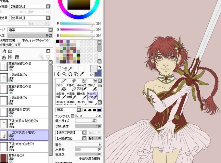This screenshot has width=221, height=163.
Task: Select the 水彩筆 10版 brush
Action: 71,95
